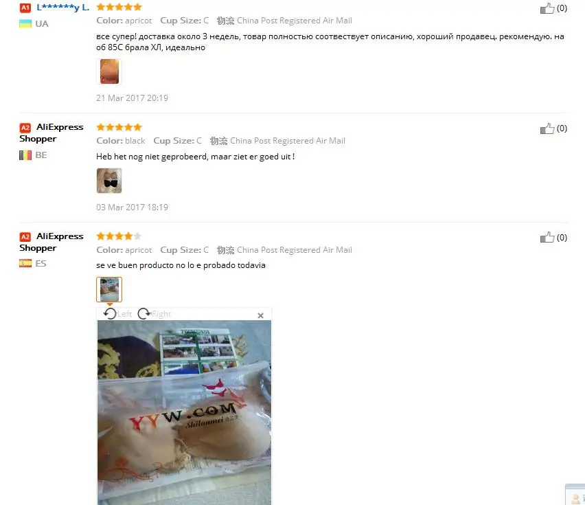Image resolution: width=585 pixels, height=505 pixels.
Task: Click the Ukraine flag icon
Action: point(25,23)
